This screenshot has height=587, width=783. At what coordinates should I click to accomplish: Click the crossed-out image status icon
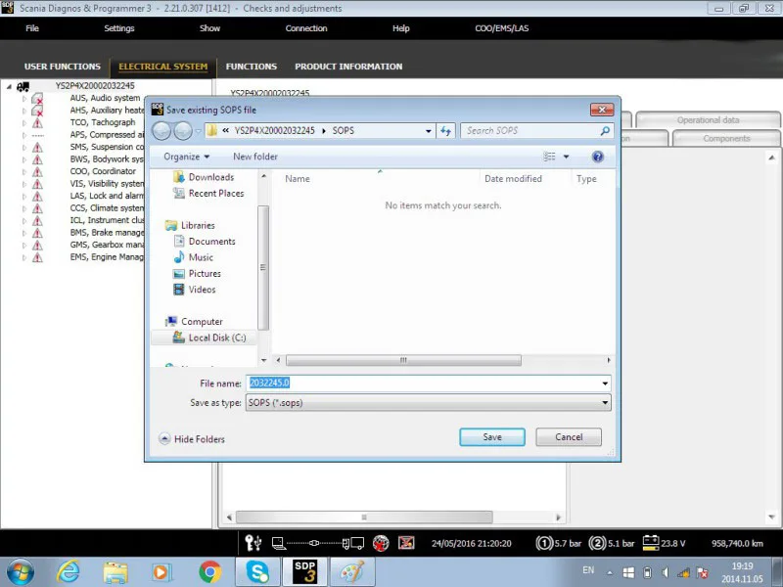[x=406, y=543]
